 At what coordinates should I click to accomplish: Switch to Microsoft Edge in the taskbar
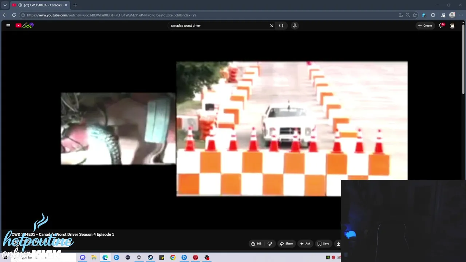pos(105,258)
